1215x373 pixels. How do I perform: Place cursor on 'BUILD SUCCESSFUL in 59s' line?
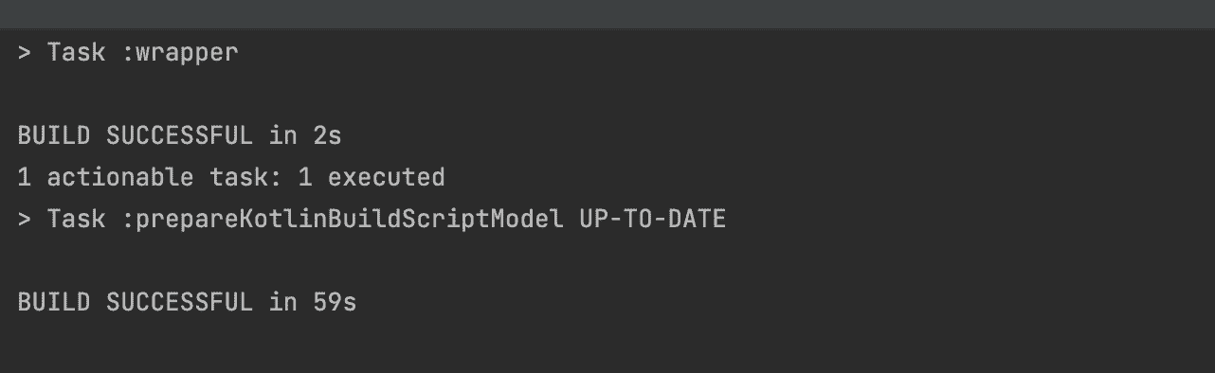(x=187, y=303)
